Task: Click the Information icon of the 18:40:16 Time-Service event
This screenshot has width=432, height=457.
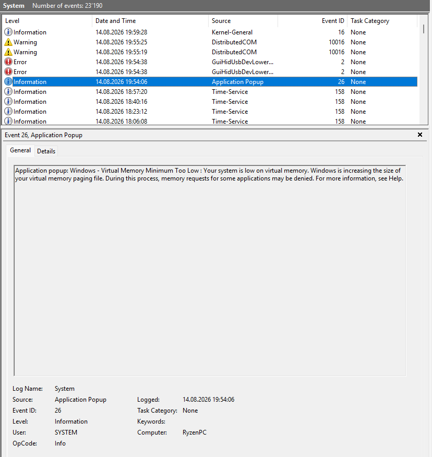Action: pos(8,101)
